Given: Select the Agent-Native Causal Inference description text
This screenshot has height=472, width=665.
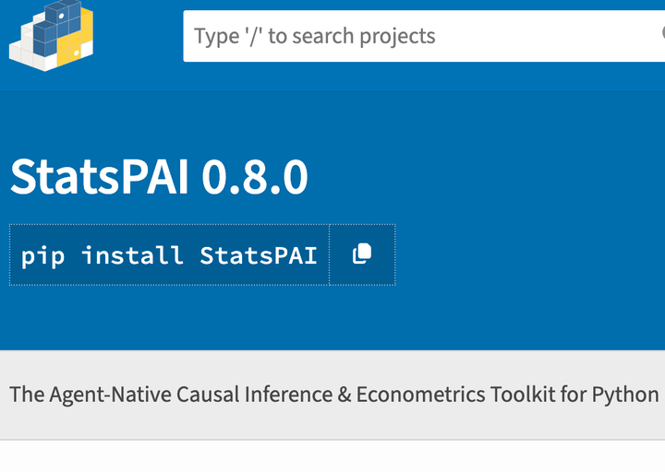Looking at the screenshot, I should [334, 395].
